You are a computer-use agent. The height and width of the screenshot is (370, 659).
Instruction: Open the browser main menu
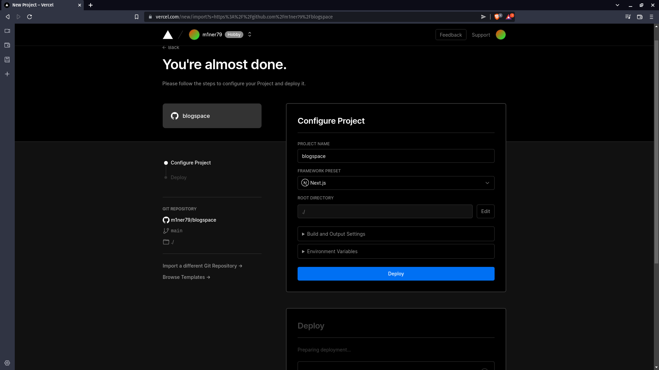[x=651, y=17]
